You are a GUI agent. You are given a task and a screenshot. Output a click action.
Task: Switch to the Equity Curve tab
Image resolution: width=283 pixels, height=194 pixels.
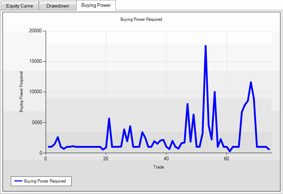tap(19, 6)
